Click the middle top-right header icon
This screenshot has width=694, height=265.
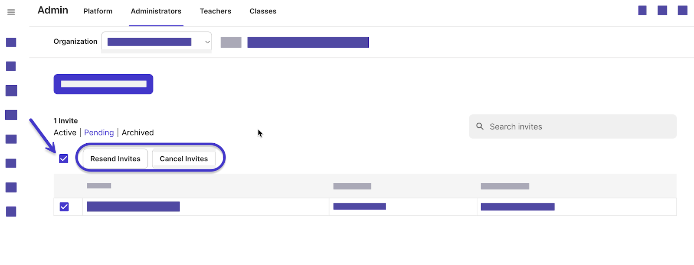coord(662,10)
